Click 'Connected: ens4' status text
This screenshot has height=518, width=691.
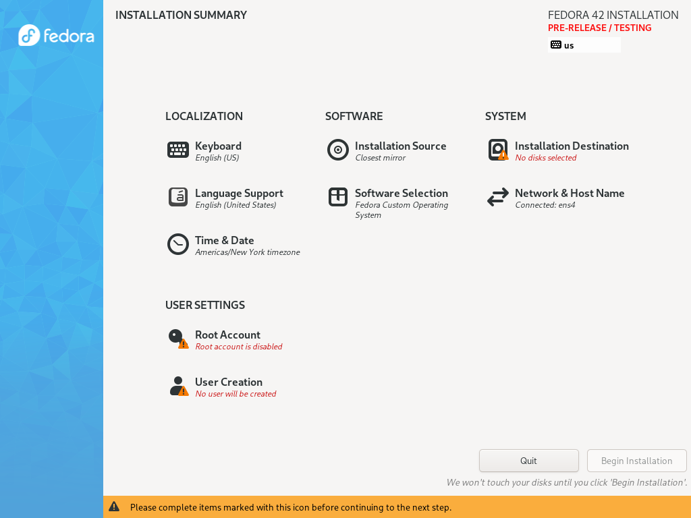pyautogui.click(x=545, y=205)
